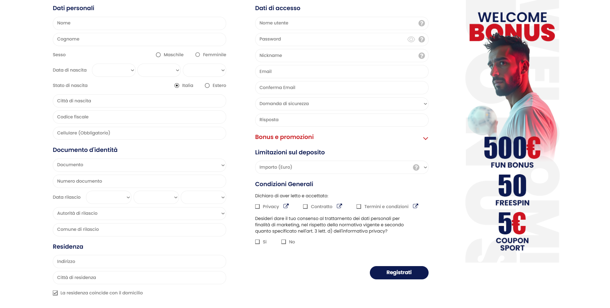The image size is (610, 308).
Task: Click the Privacy label text
Action: pos(271,207)
